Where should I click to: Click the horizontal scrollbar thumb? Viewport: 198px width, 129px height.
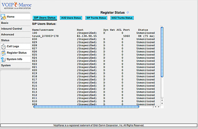pyautogui.click(x=86, y=107)
